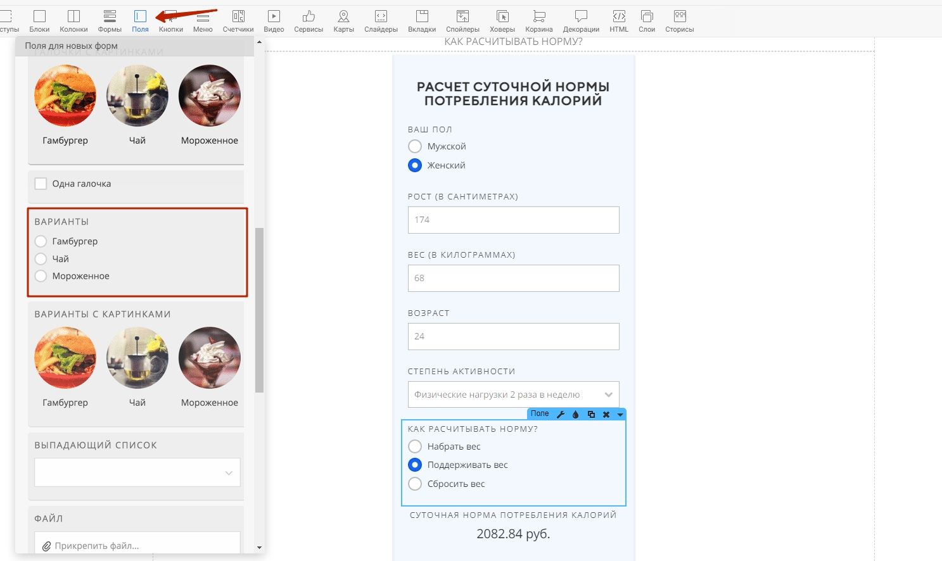Select the Сторисы toolbar icon
The image size is (942, 561).
(x=680, y=21)
